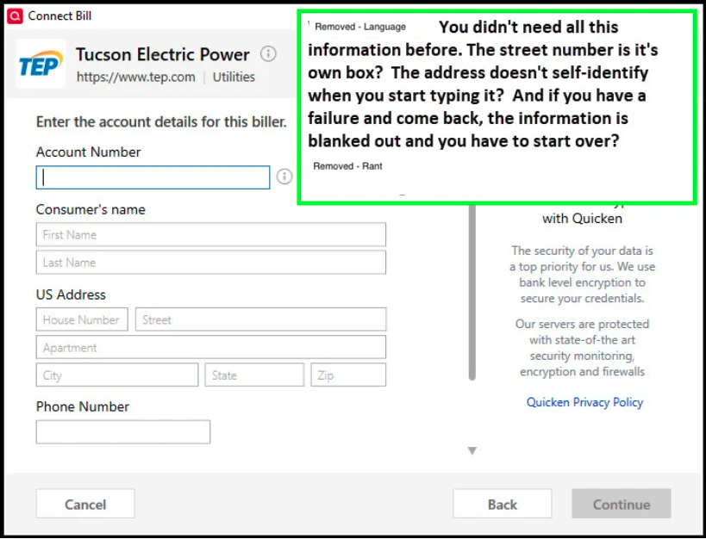Go back with the Back button

tap(503, 504)
